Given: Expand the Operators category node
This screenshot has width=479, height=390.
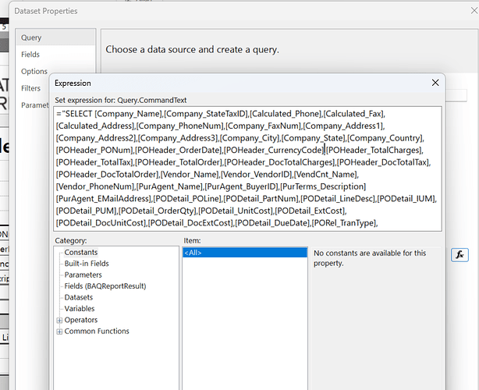Looking at the screenshot, I should [59, 320].
